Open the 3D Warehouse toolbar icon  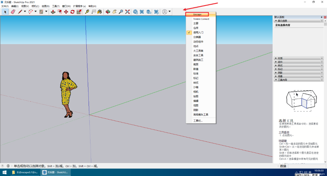(135, 12)
